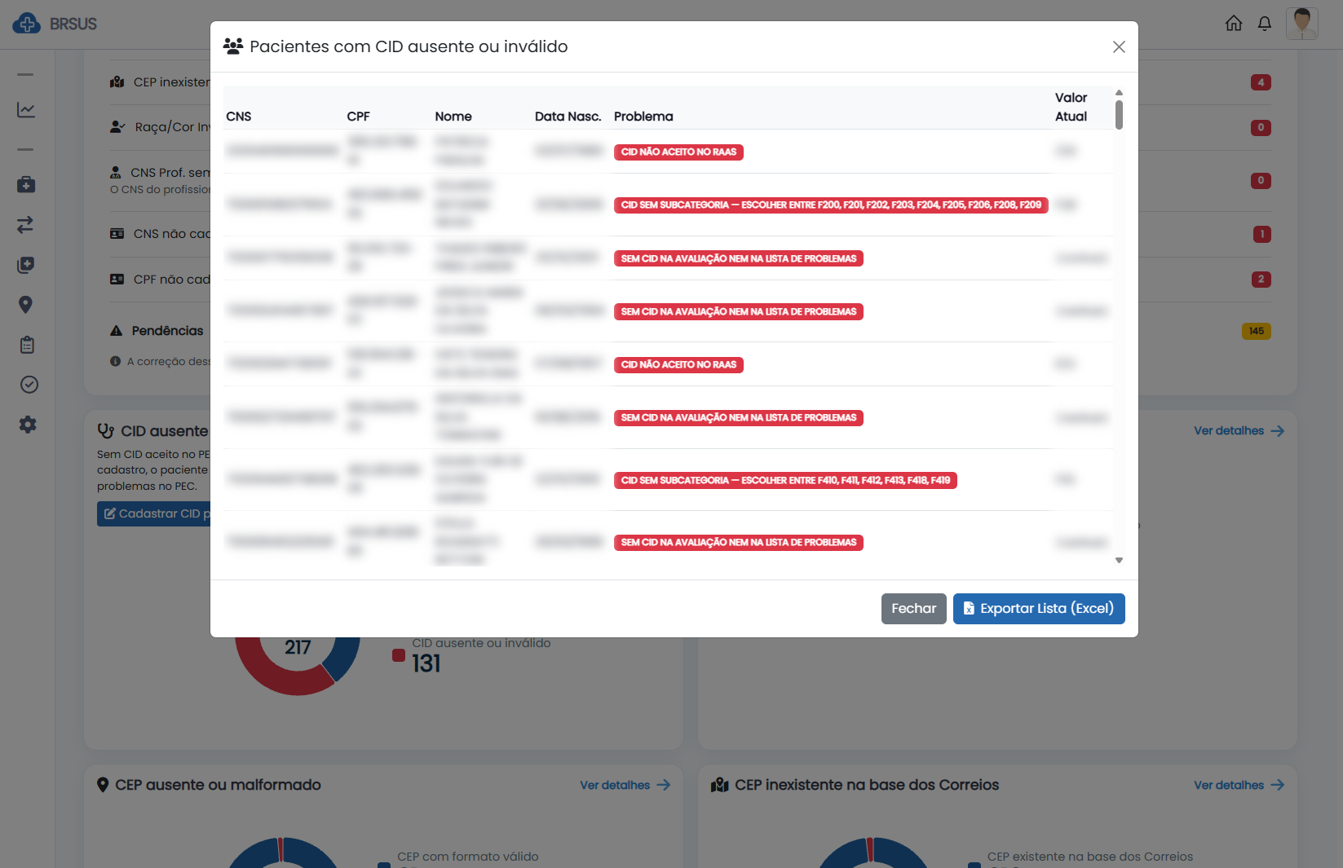Open Ver detalhes for CEP ausente ou malformado

625,785
